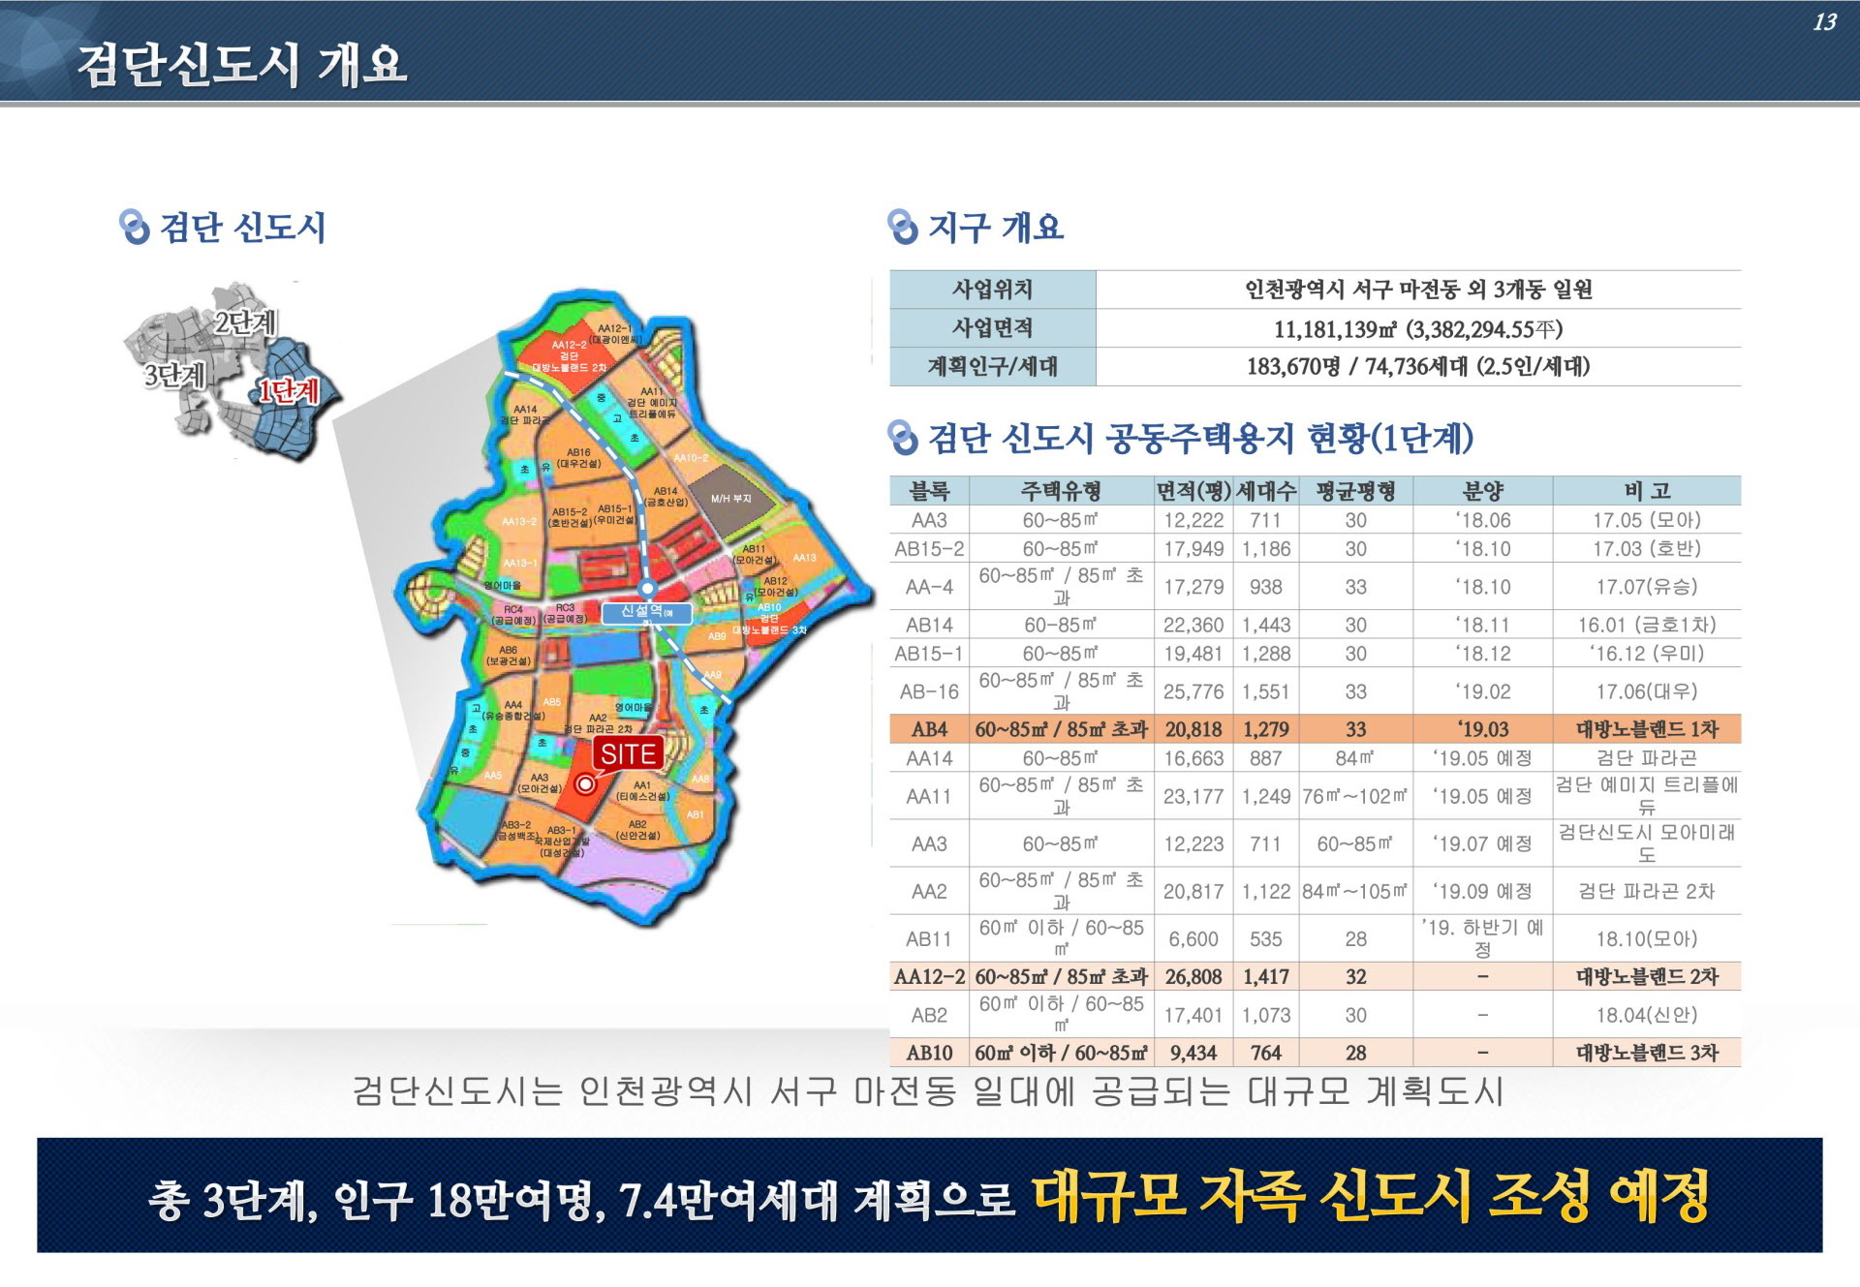Click the bullet icon beside 지구 개요 heading

[902, 228]
